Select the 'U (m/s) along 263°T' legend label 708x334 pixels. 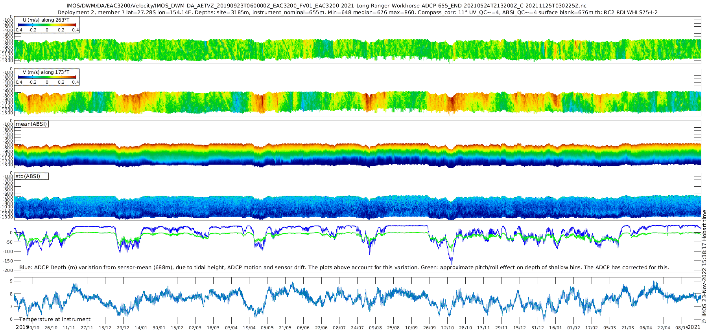pos(46,20)
